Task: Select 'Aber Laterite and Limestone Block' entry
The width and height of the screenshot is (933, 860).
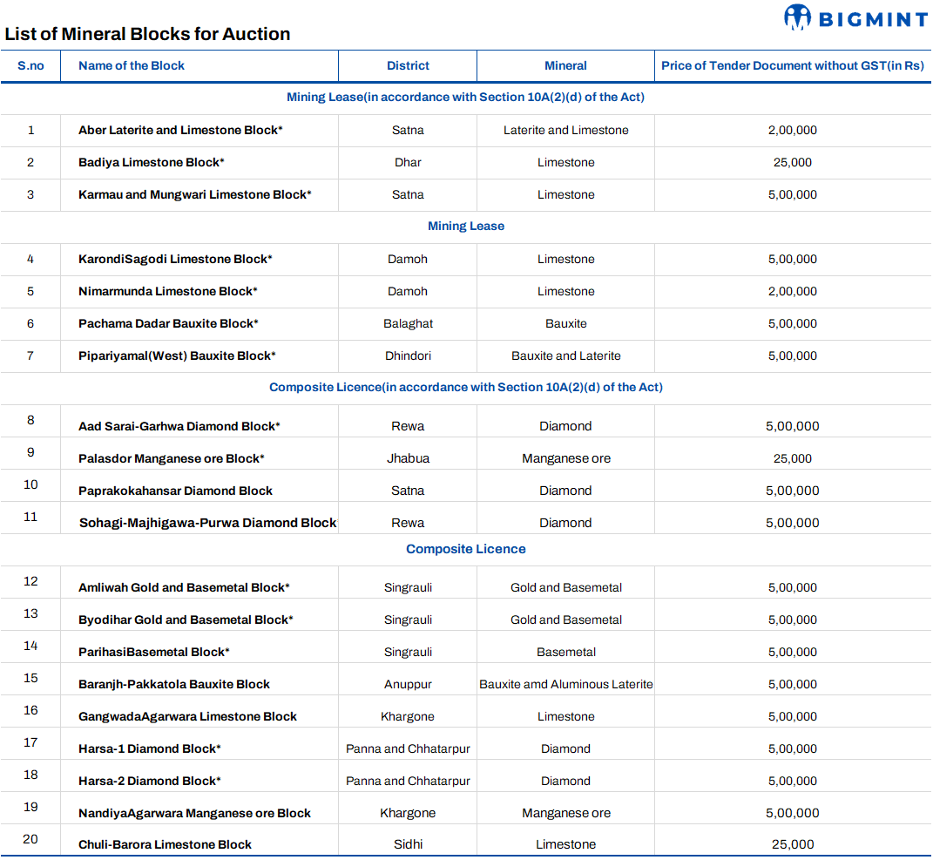Action: pos(180,130)
